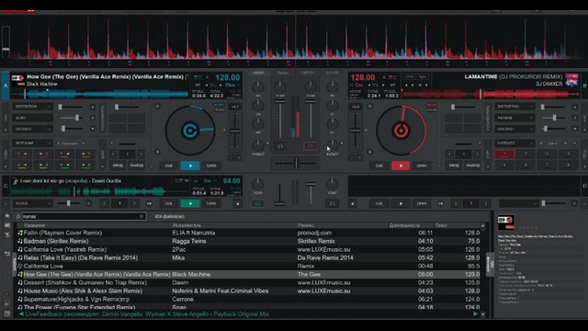Viewport: 588px width, 331px height.
Task: Play the acapella on deck C with green play button
Action: pos(190,203)
